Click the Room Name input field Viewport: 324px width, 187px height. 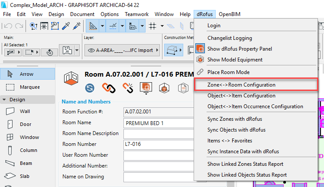point(158,123)
